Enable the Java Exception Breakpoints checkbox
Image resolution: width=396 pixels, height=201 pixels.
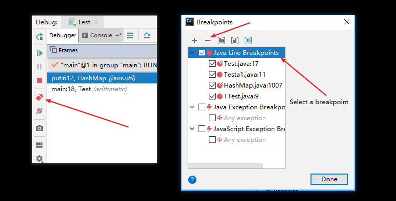point(202,107)
